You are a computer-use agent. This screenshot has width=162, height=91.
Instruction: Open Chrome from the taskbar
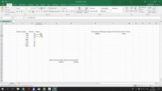(x=23, y=89)
